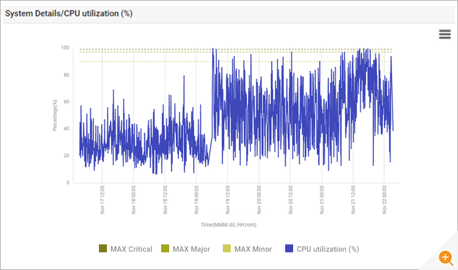458x270 pixels.
Task: Toggle the MAX Critical legend swatch
Action: (103, 249)
